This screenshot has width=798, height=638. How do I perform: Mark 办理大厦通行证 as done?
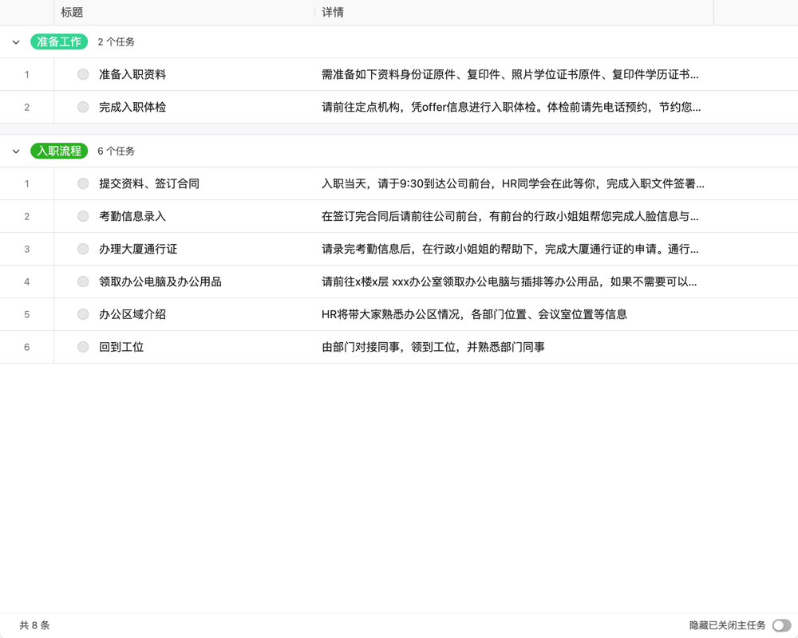point(82,249)
